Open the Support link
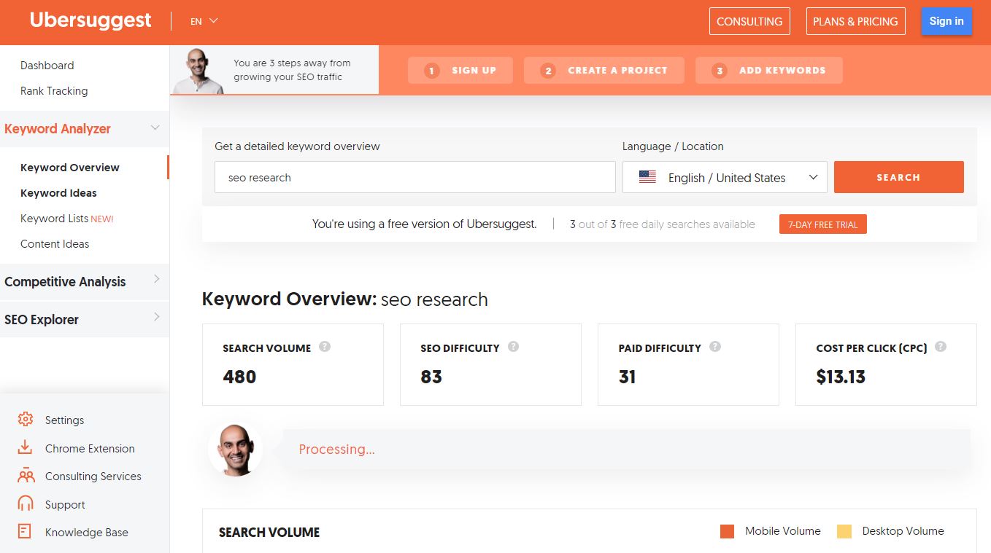The height and width of the screenshot is (553, 991). click(65, 505)
